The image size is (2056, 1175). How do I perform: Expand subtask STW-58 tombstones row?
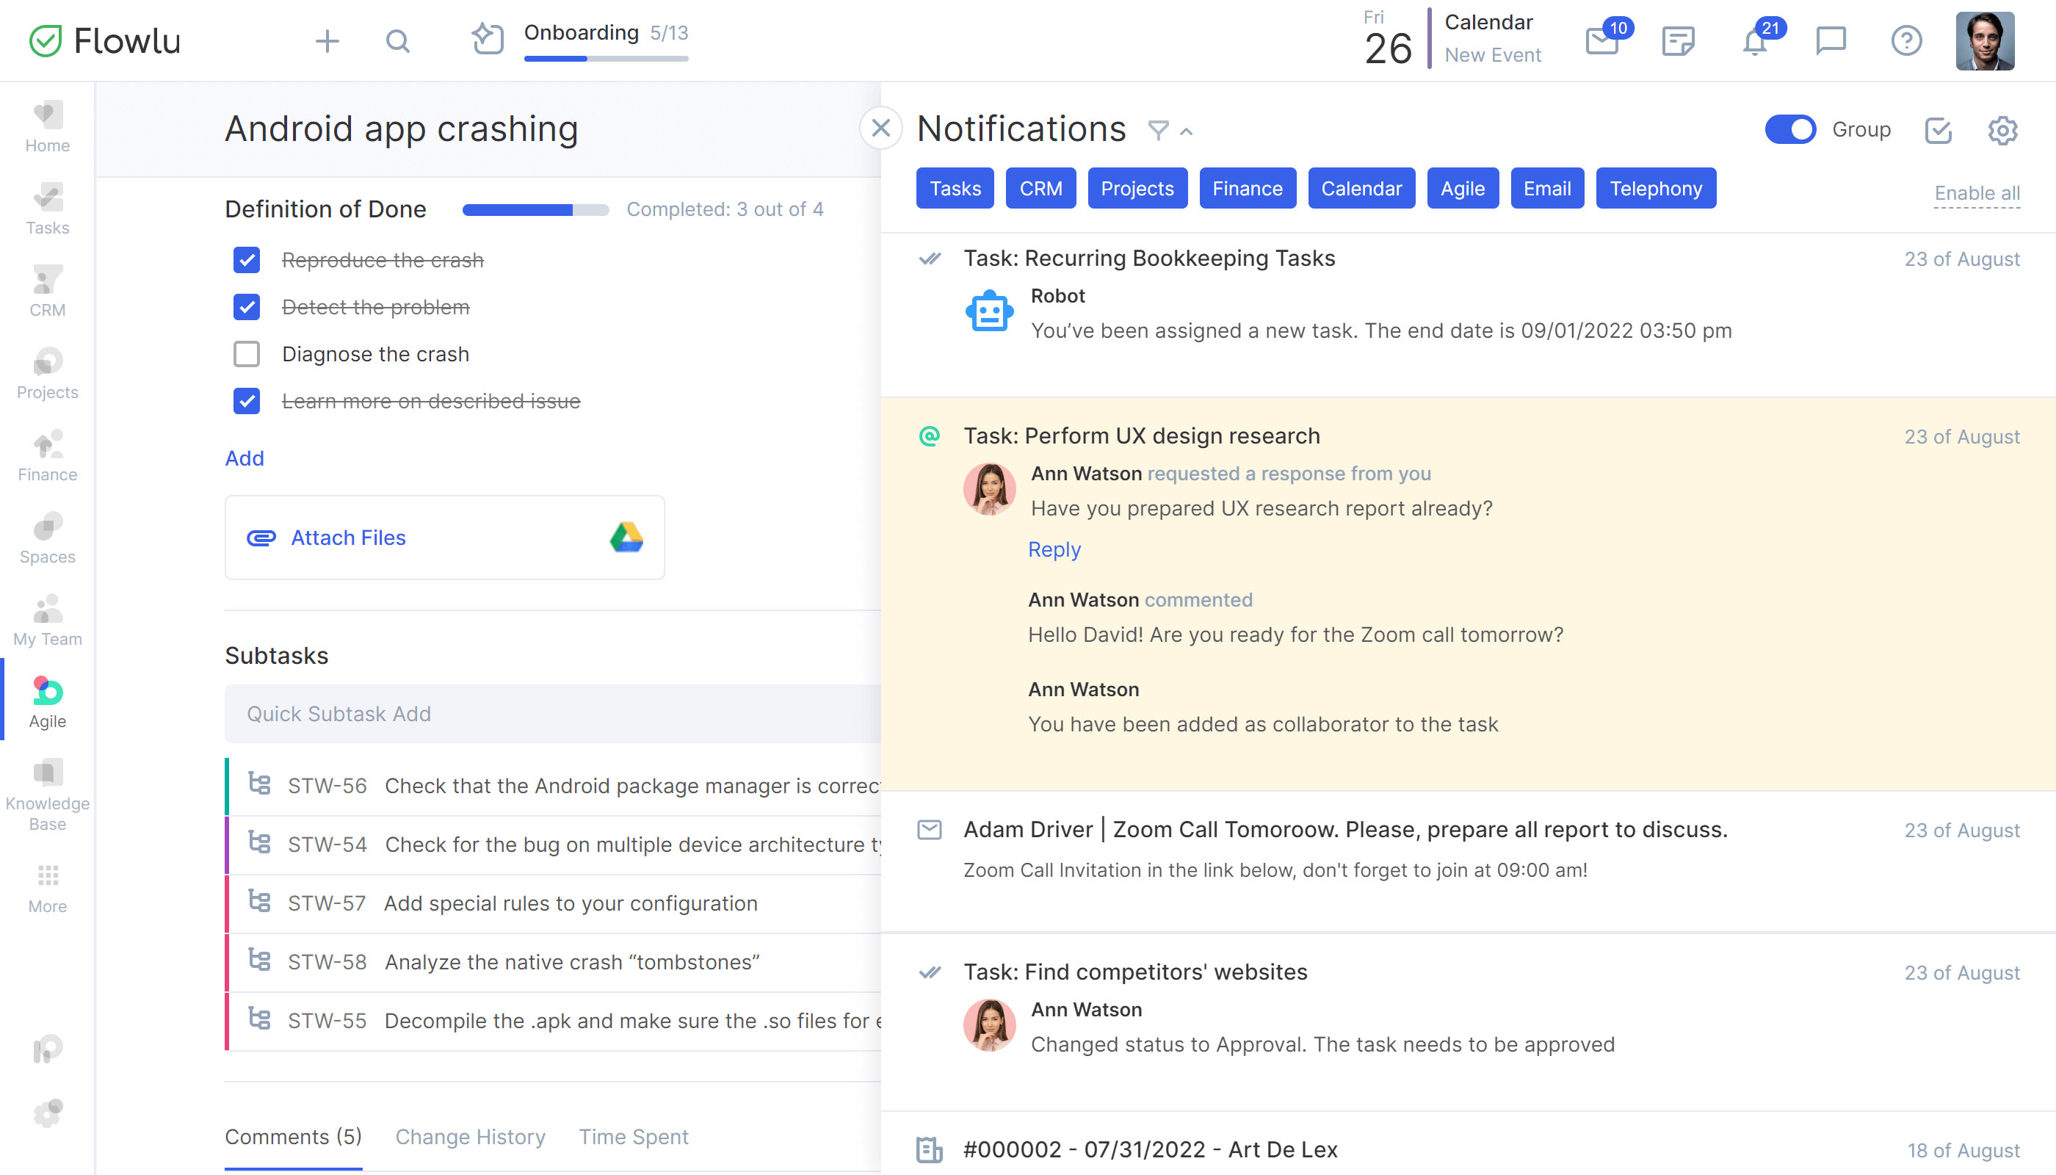click(571, 962)
